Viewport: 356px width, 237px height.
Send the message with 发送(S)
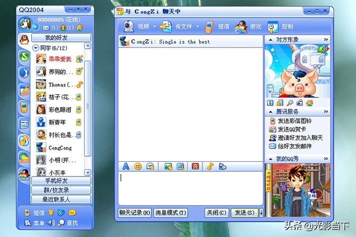tap(244, 213)
